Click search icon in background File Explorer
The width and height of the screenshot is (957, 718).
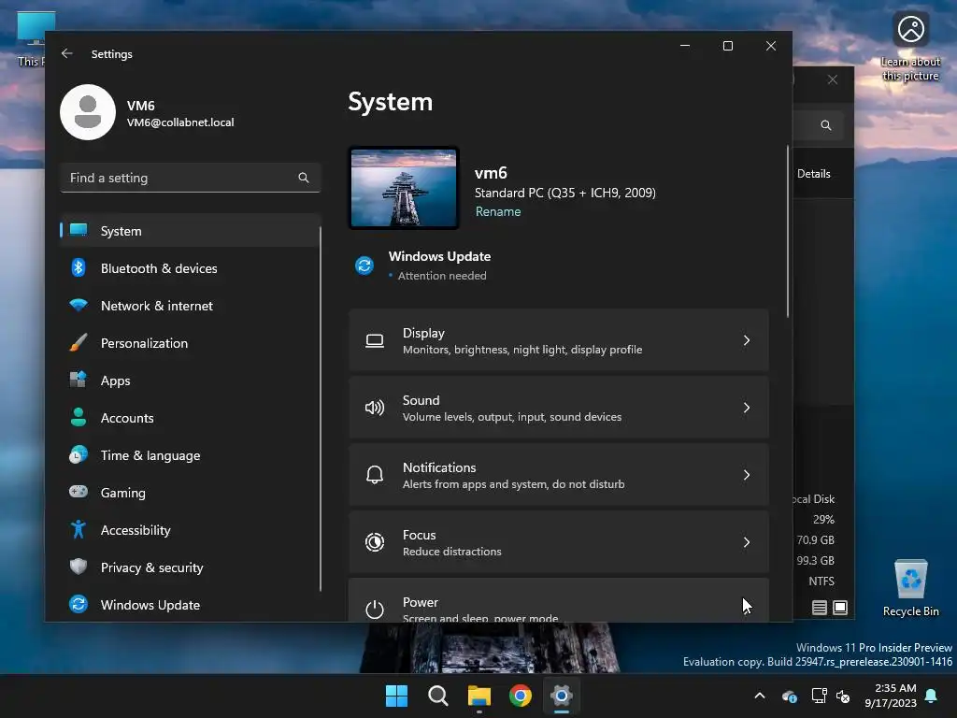coord(826,125)
